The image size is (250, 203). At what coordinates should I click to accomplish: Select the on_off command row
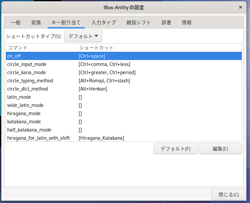click(124, 56)
